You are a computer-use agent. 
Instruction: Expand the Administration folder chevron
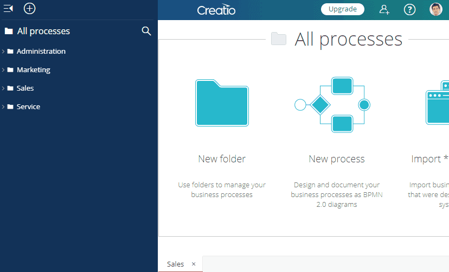click(x=3, y=51)
